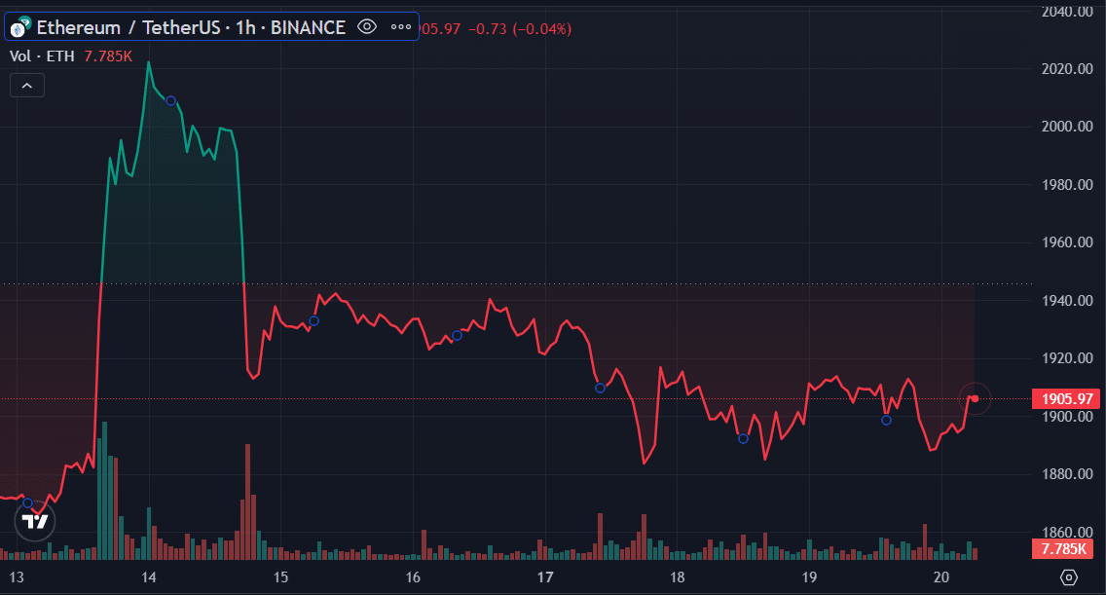Click the red 7.785K volume axis label
Screen dimensions: 1106x595
(1063, 548)
